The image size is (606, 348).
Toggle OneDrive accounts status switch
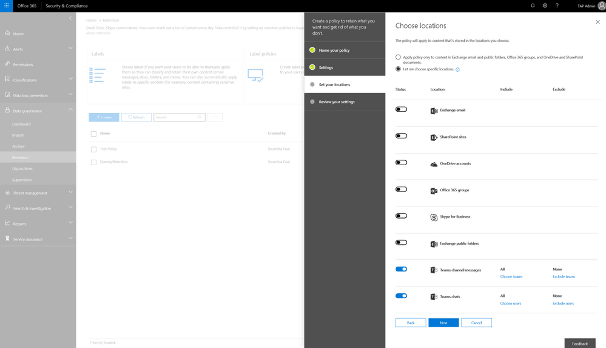coord(401,163)
